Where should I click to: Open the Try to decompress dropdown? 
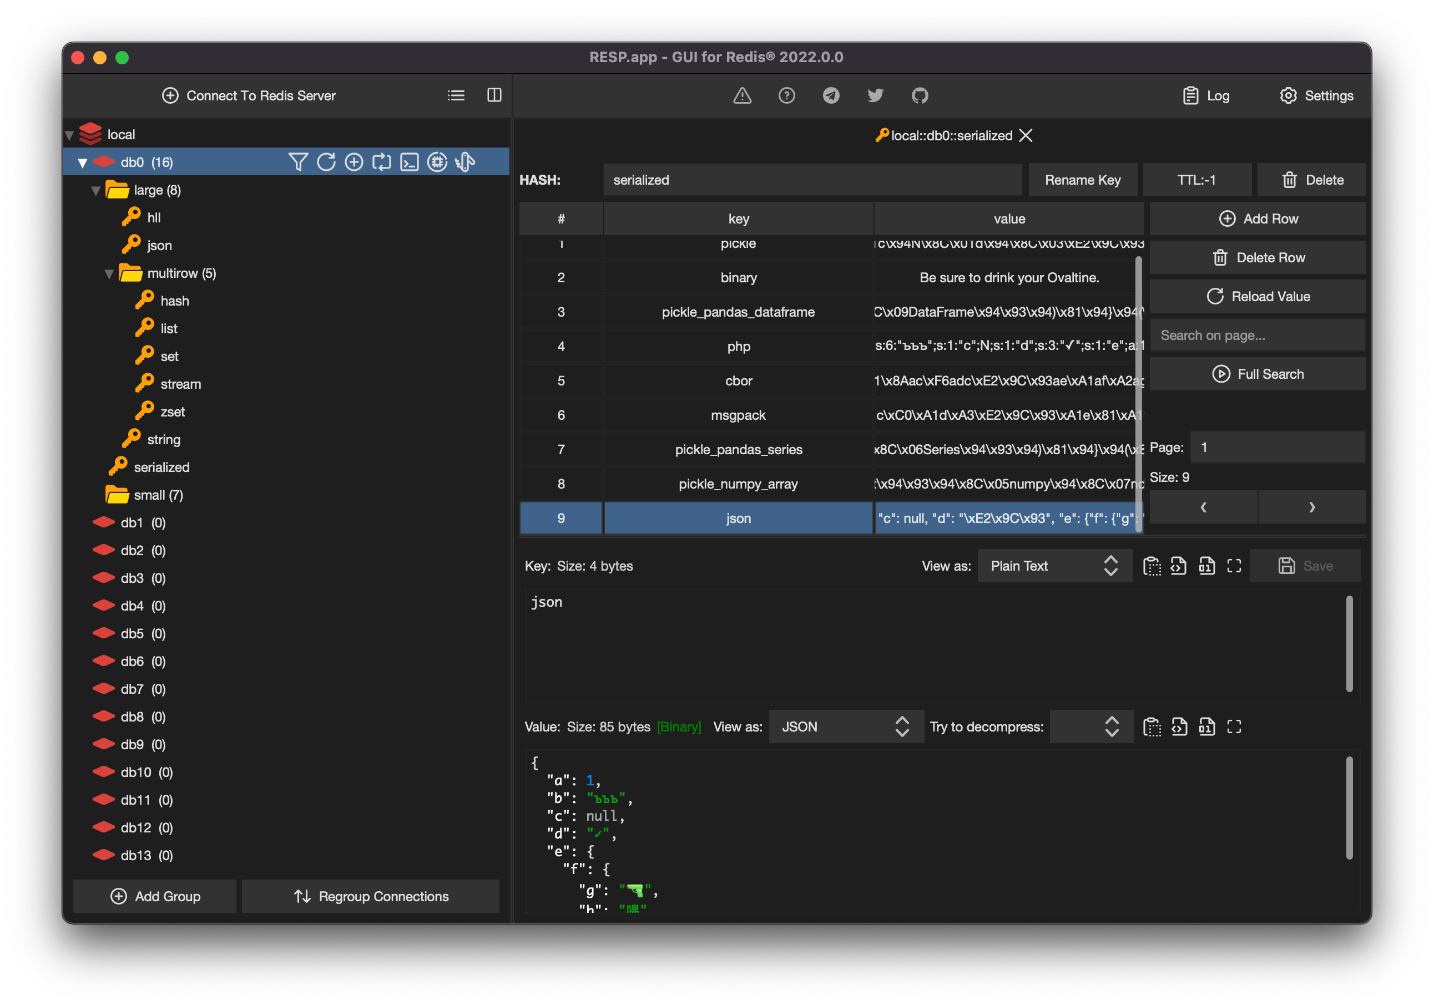coord(1091,726)
